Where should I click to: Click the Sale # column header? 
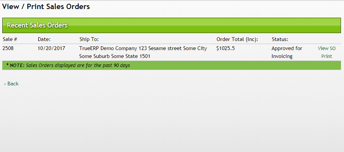[10, 39]
